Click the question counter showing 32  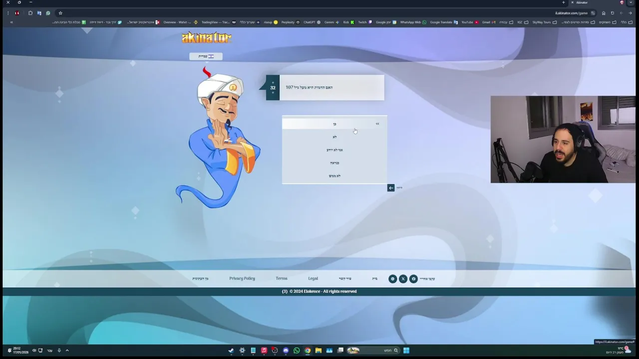(x=273, y=88)
